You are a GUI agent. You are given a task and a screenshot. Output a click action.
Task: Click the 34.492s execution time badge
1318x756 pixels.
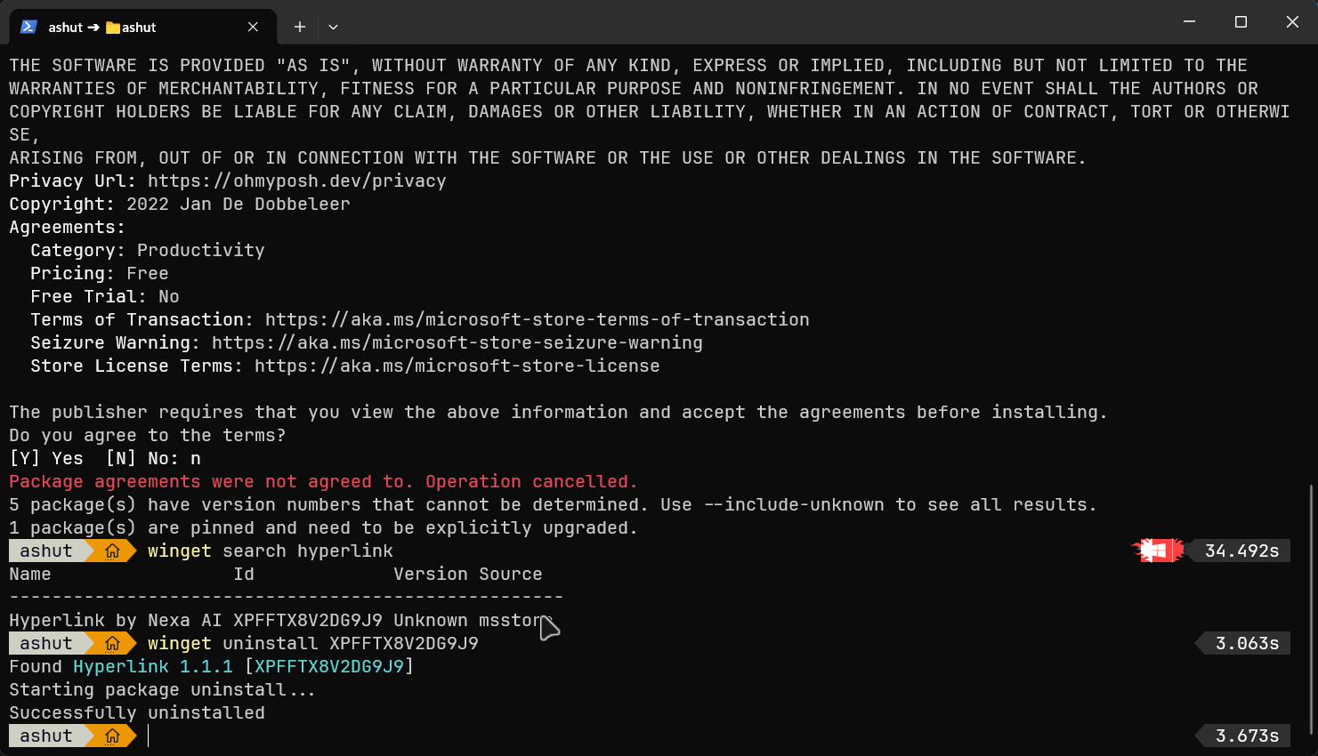click(1241, 551)
